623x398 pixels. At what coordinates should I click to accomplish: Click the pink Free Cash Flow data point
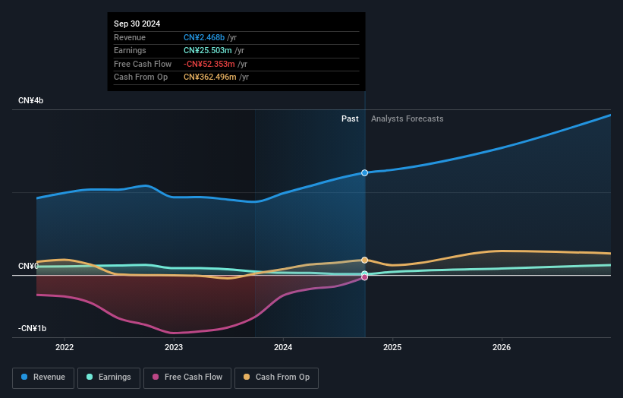(x=364, y=277)
